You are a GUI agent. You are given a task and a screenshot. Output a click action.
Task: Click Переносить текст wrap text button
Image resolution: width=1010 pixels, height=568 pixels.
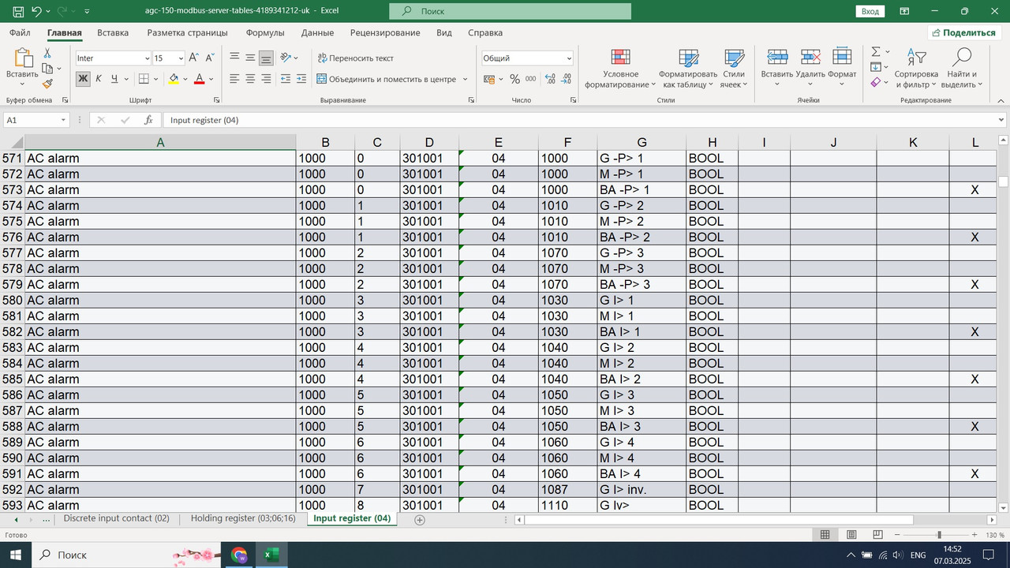tap(356, 58)
